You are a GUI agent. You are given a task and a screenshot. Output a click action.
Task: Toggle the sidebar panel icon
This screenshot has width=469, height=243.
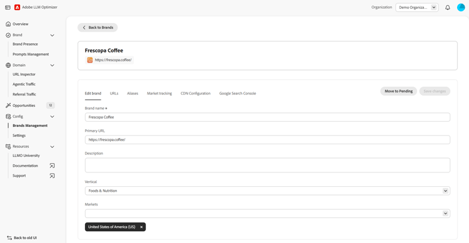(x=8, y=7)
